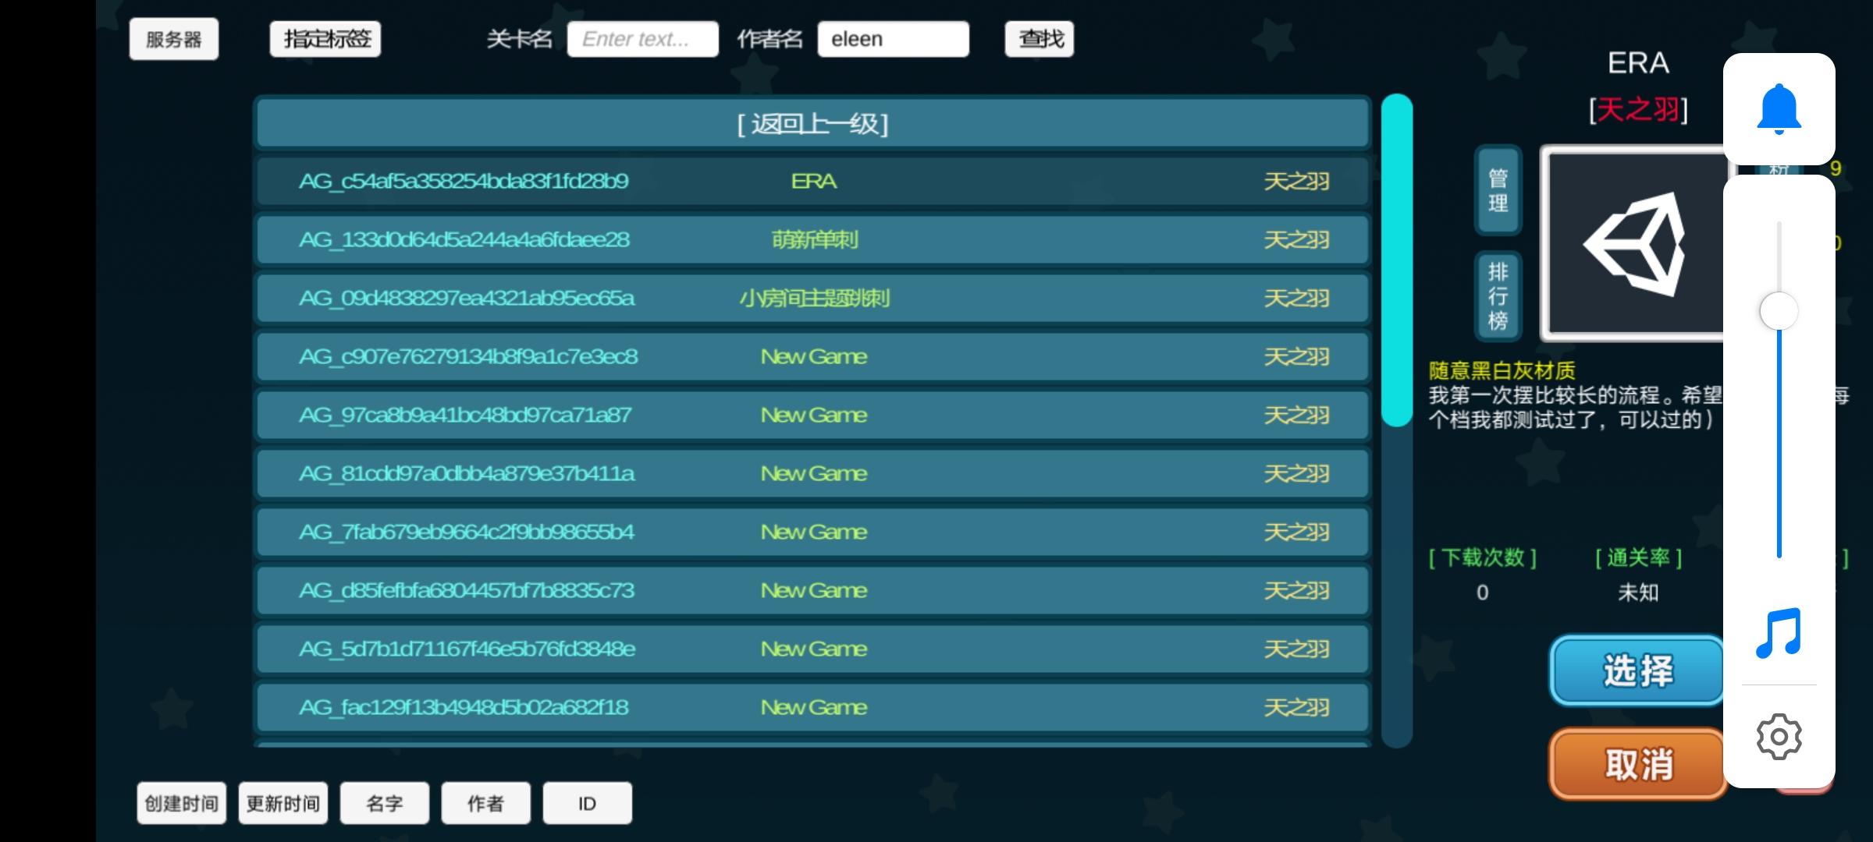The height and width of the screenshot is (842, 1873).
Task: Click the 关卡名 level name input
Action: coord(642,39)
